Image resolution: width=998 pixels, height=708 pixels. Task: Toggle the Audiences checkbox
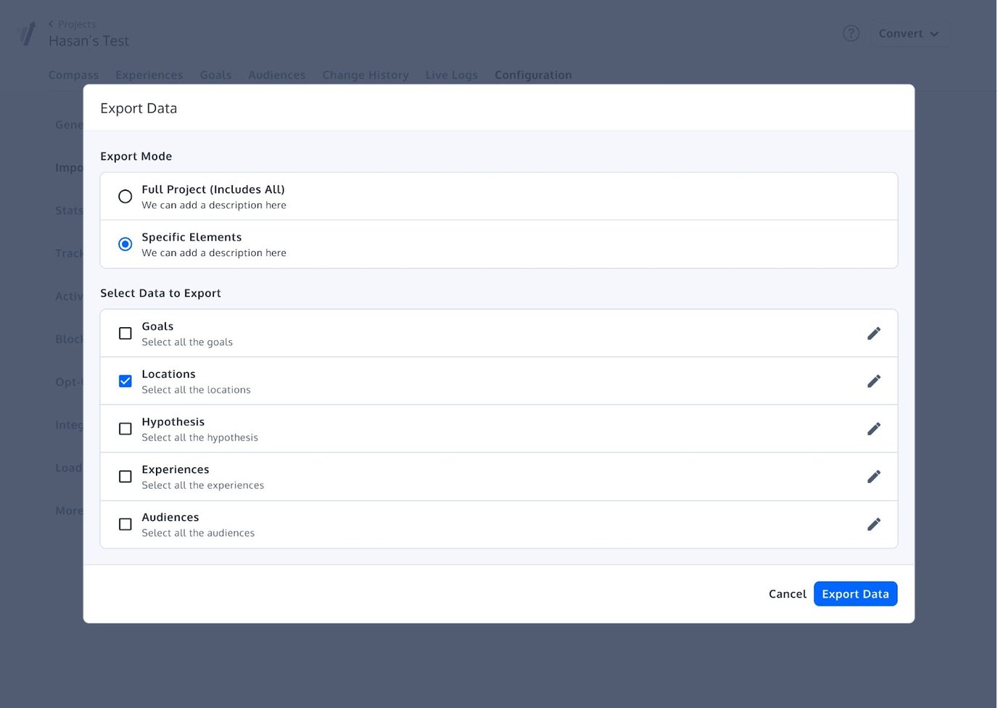point(125,524)
